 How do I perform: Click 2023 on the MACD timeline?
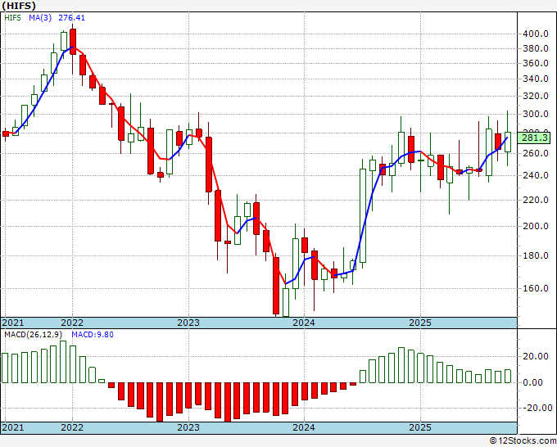click(x=188, y=427)
